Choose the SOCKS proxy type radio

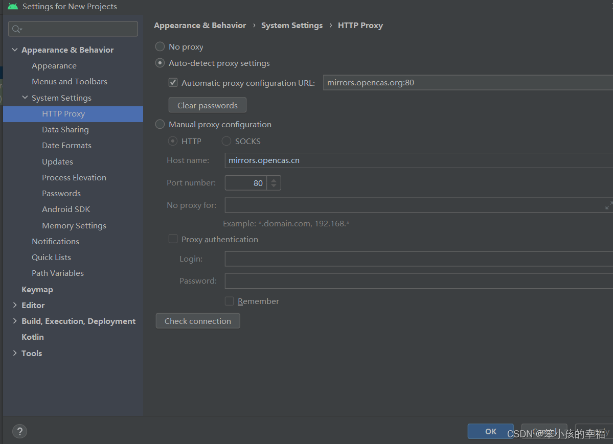coord(226,141)
